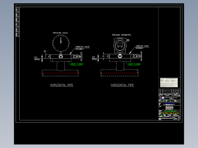Click red centerline of the right horizontal pipe
This screenshot has height=148, width=198.
119,73
